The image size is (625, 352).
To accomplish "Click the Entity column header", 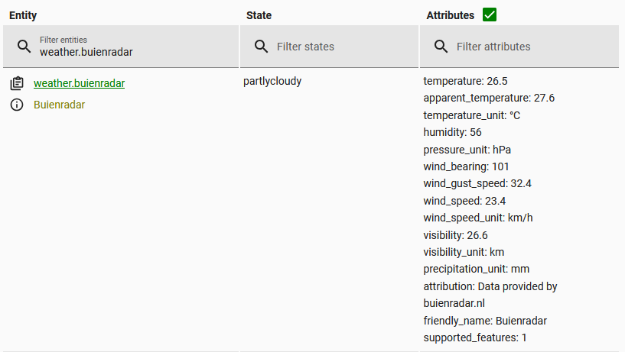I will [x=23, y=15].
